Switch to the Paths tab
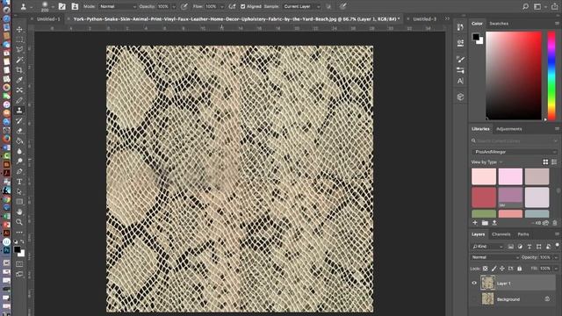 (523, 234)
